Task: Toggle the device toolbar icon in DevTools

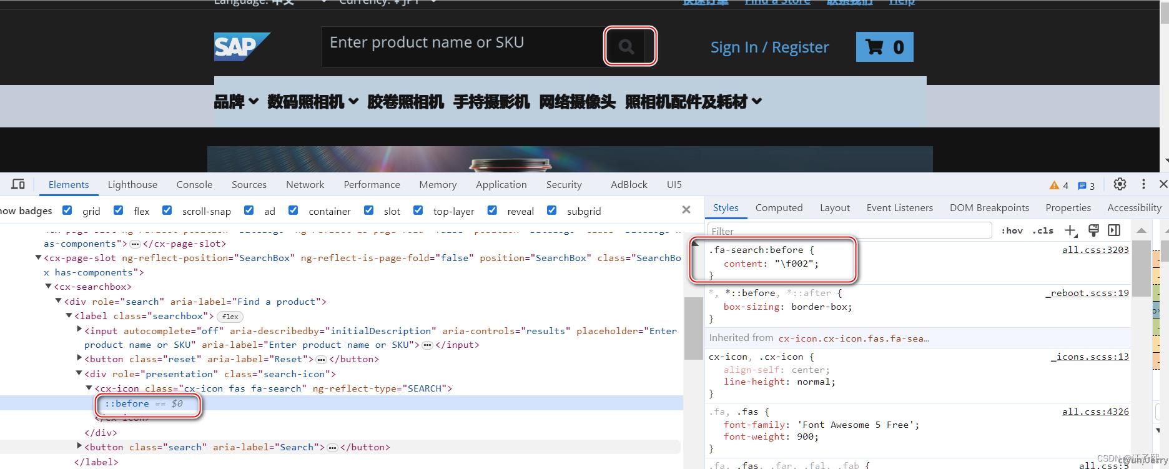Action: (18, 184)
